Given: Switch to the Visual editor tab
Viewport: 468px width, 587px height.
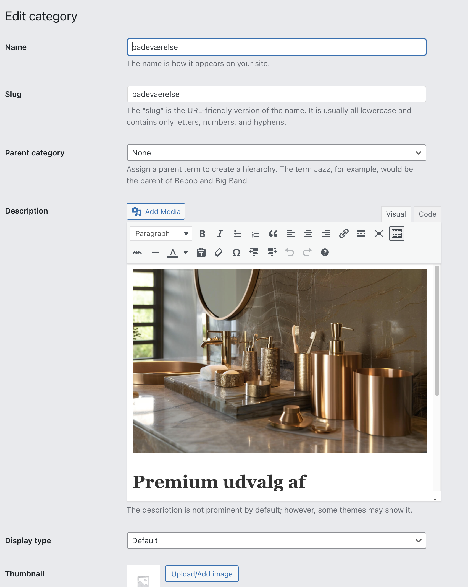Looking at the screenshot, I should tap(396, 214).
